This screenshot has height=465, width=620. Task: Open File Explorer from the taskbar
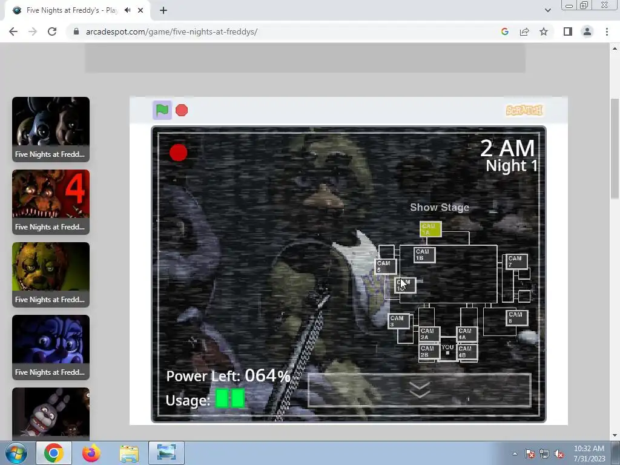(129, 453)
